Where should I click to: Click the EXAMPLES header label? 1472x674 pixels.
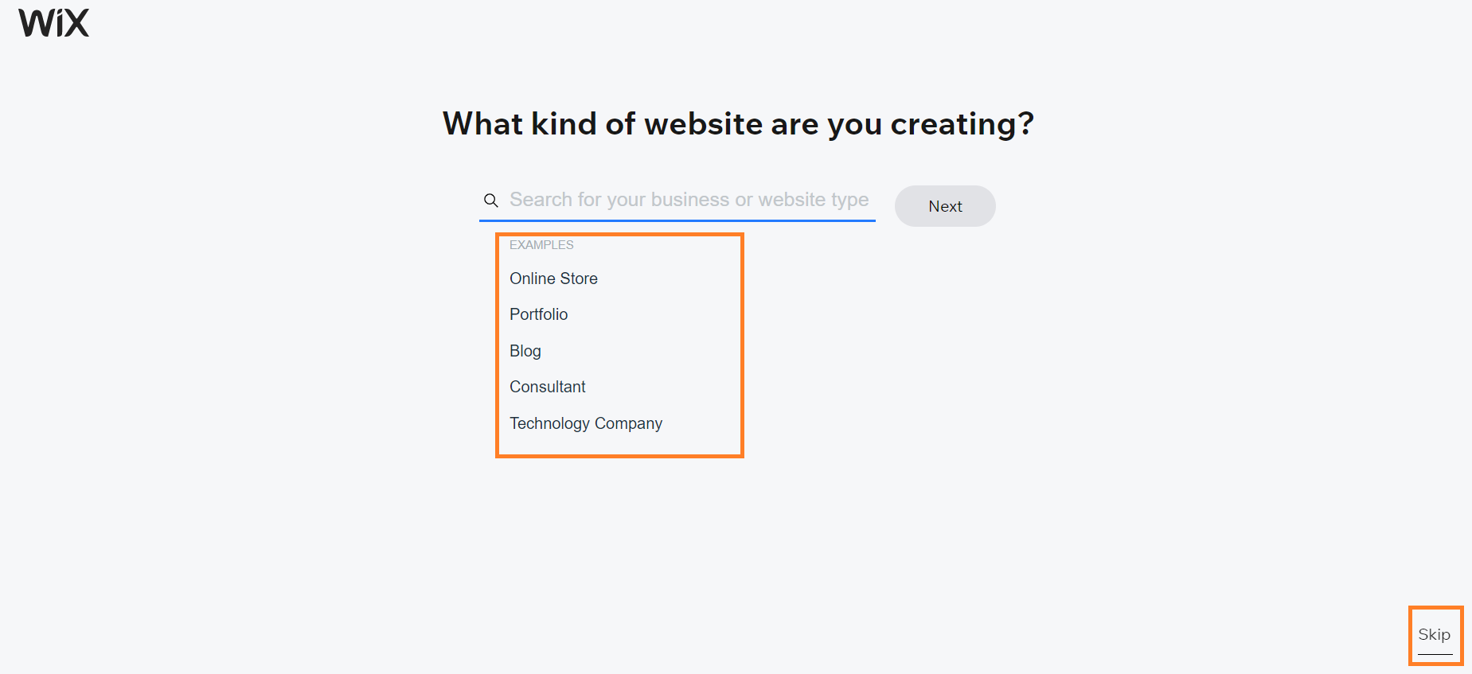(541, 245)
